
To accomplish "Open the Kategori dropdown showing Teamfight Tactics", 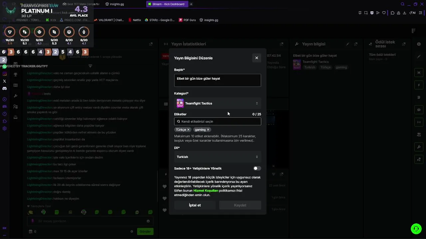I will click(x=217, y=103).
